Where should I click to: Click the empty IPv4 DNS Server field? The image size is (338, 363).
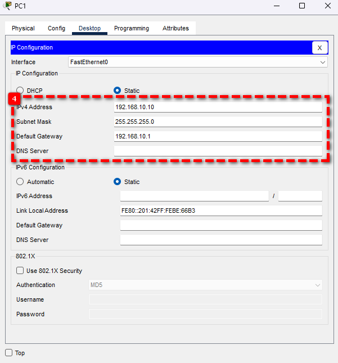218,151
